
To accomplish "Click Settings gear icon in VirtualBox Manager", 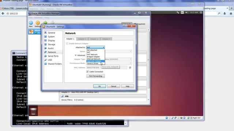I will 38,24.
